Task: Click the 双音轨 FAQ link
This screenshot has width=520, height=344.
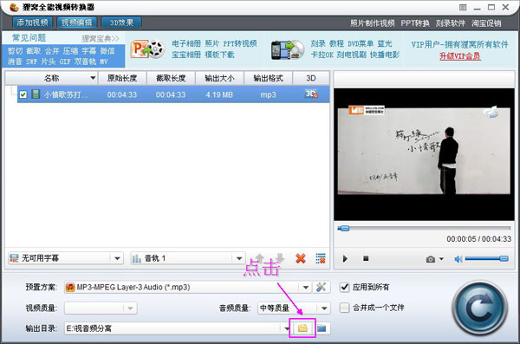Action: click(x=85, y=62)
